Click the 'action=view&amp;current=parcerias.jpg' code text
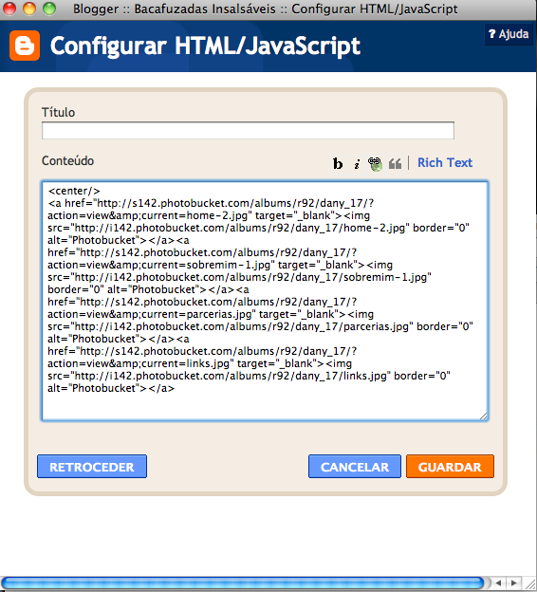This screenshot has width=537, height=592. (152, 314)
